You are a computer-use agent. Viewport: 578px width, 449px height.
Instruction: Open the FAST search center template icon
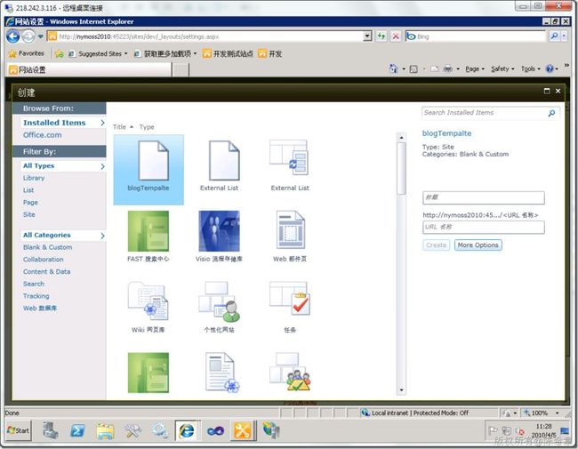[149, 231]
